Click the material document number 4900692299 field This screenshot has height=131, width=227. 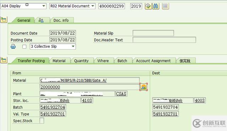[x=111, y=6]
